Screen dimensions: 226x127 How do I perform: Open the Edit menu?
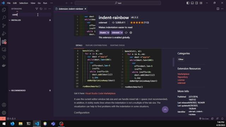(x=15, y=3)
